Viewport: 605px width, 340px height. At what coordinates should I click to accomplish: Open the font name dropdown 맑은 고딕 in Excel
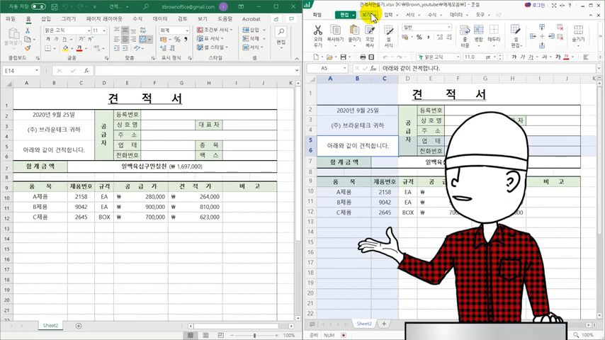pyautogui.click(x=89, y=30)
